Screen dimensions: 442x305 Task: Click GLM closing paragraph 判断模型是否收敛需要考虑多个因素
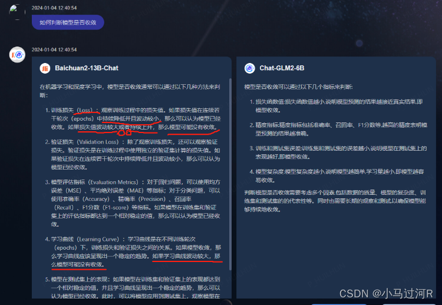click(335, 201)
